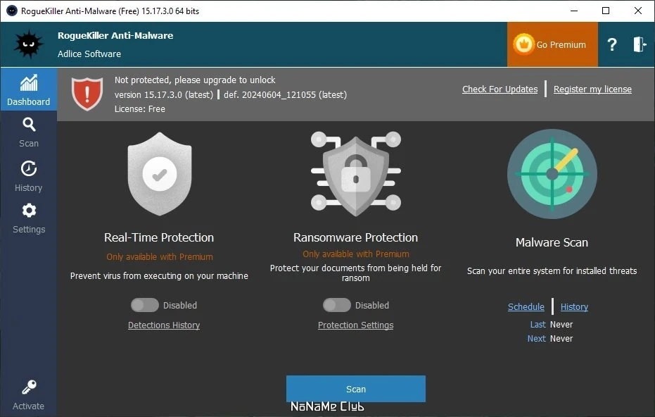Click the 'License: Free' text
The image size is (655, 417).
[x=139, y=108]
